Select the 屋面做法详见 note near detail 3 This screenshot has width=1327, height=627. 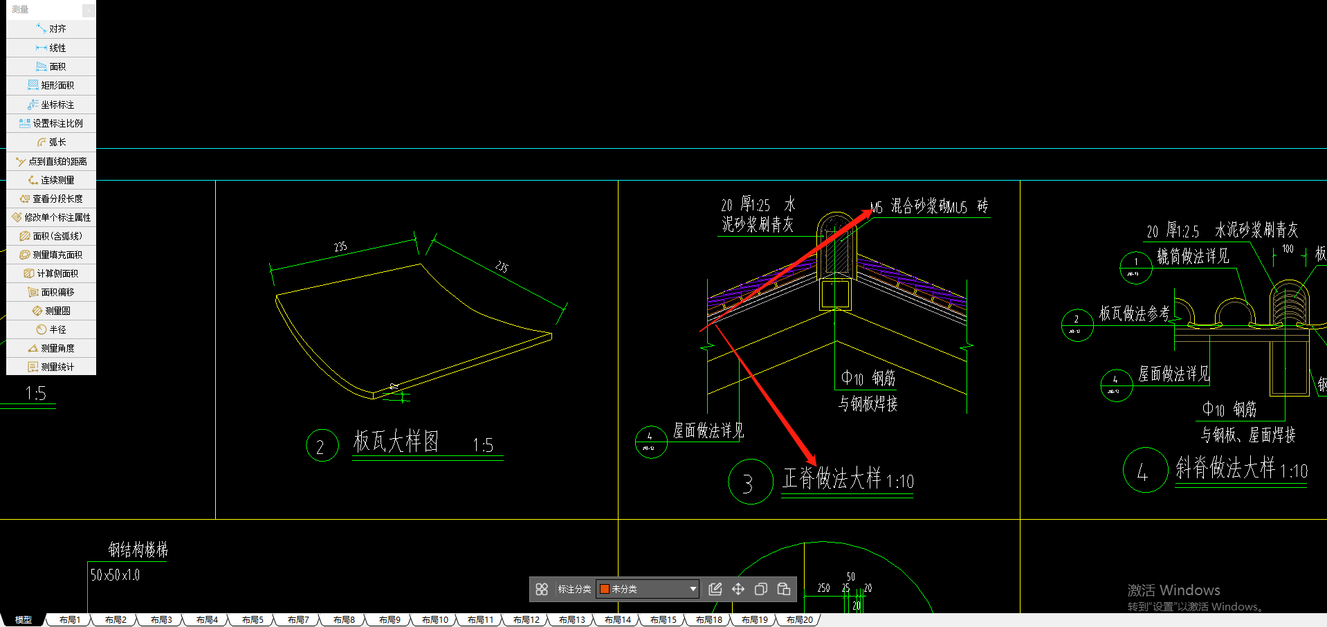pyautogui.click(x=708, y=430)
